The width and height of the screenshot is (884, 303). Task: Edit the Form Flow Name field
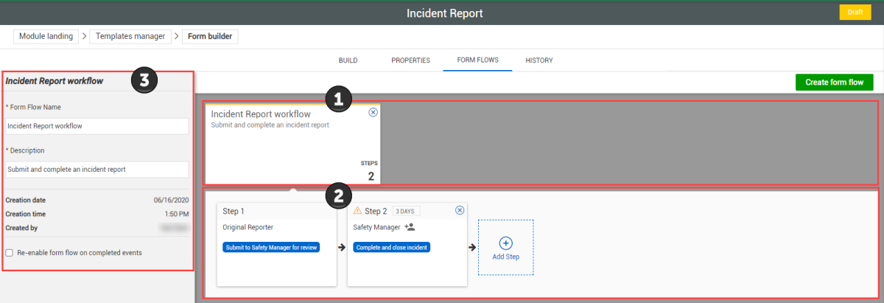97,126
